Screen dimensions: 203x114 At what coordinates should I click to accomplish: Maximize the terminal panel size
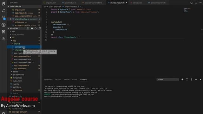pyautogui.click(x=196, y=79)
